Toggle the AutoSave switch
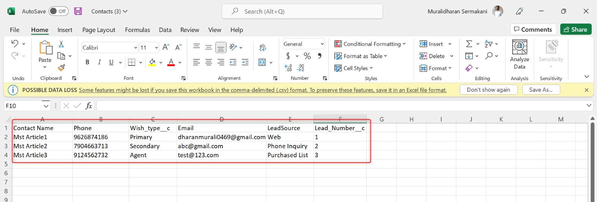 pos(59,11)
